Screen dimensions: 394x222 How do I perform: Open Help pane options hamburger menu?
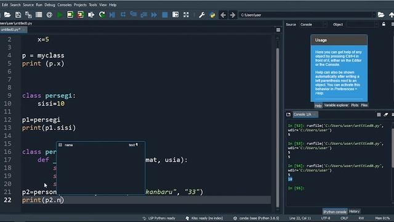[392, 24]
